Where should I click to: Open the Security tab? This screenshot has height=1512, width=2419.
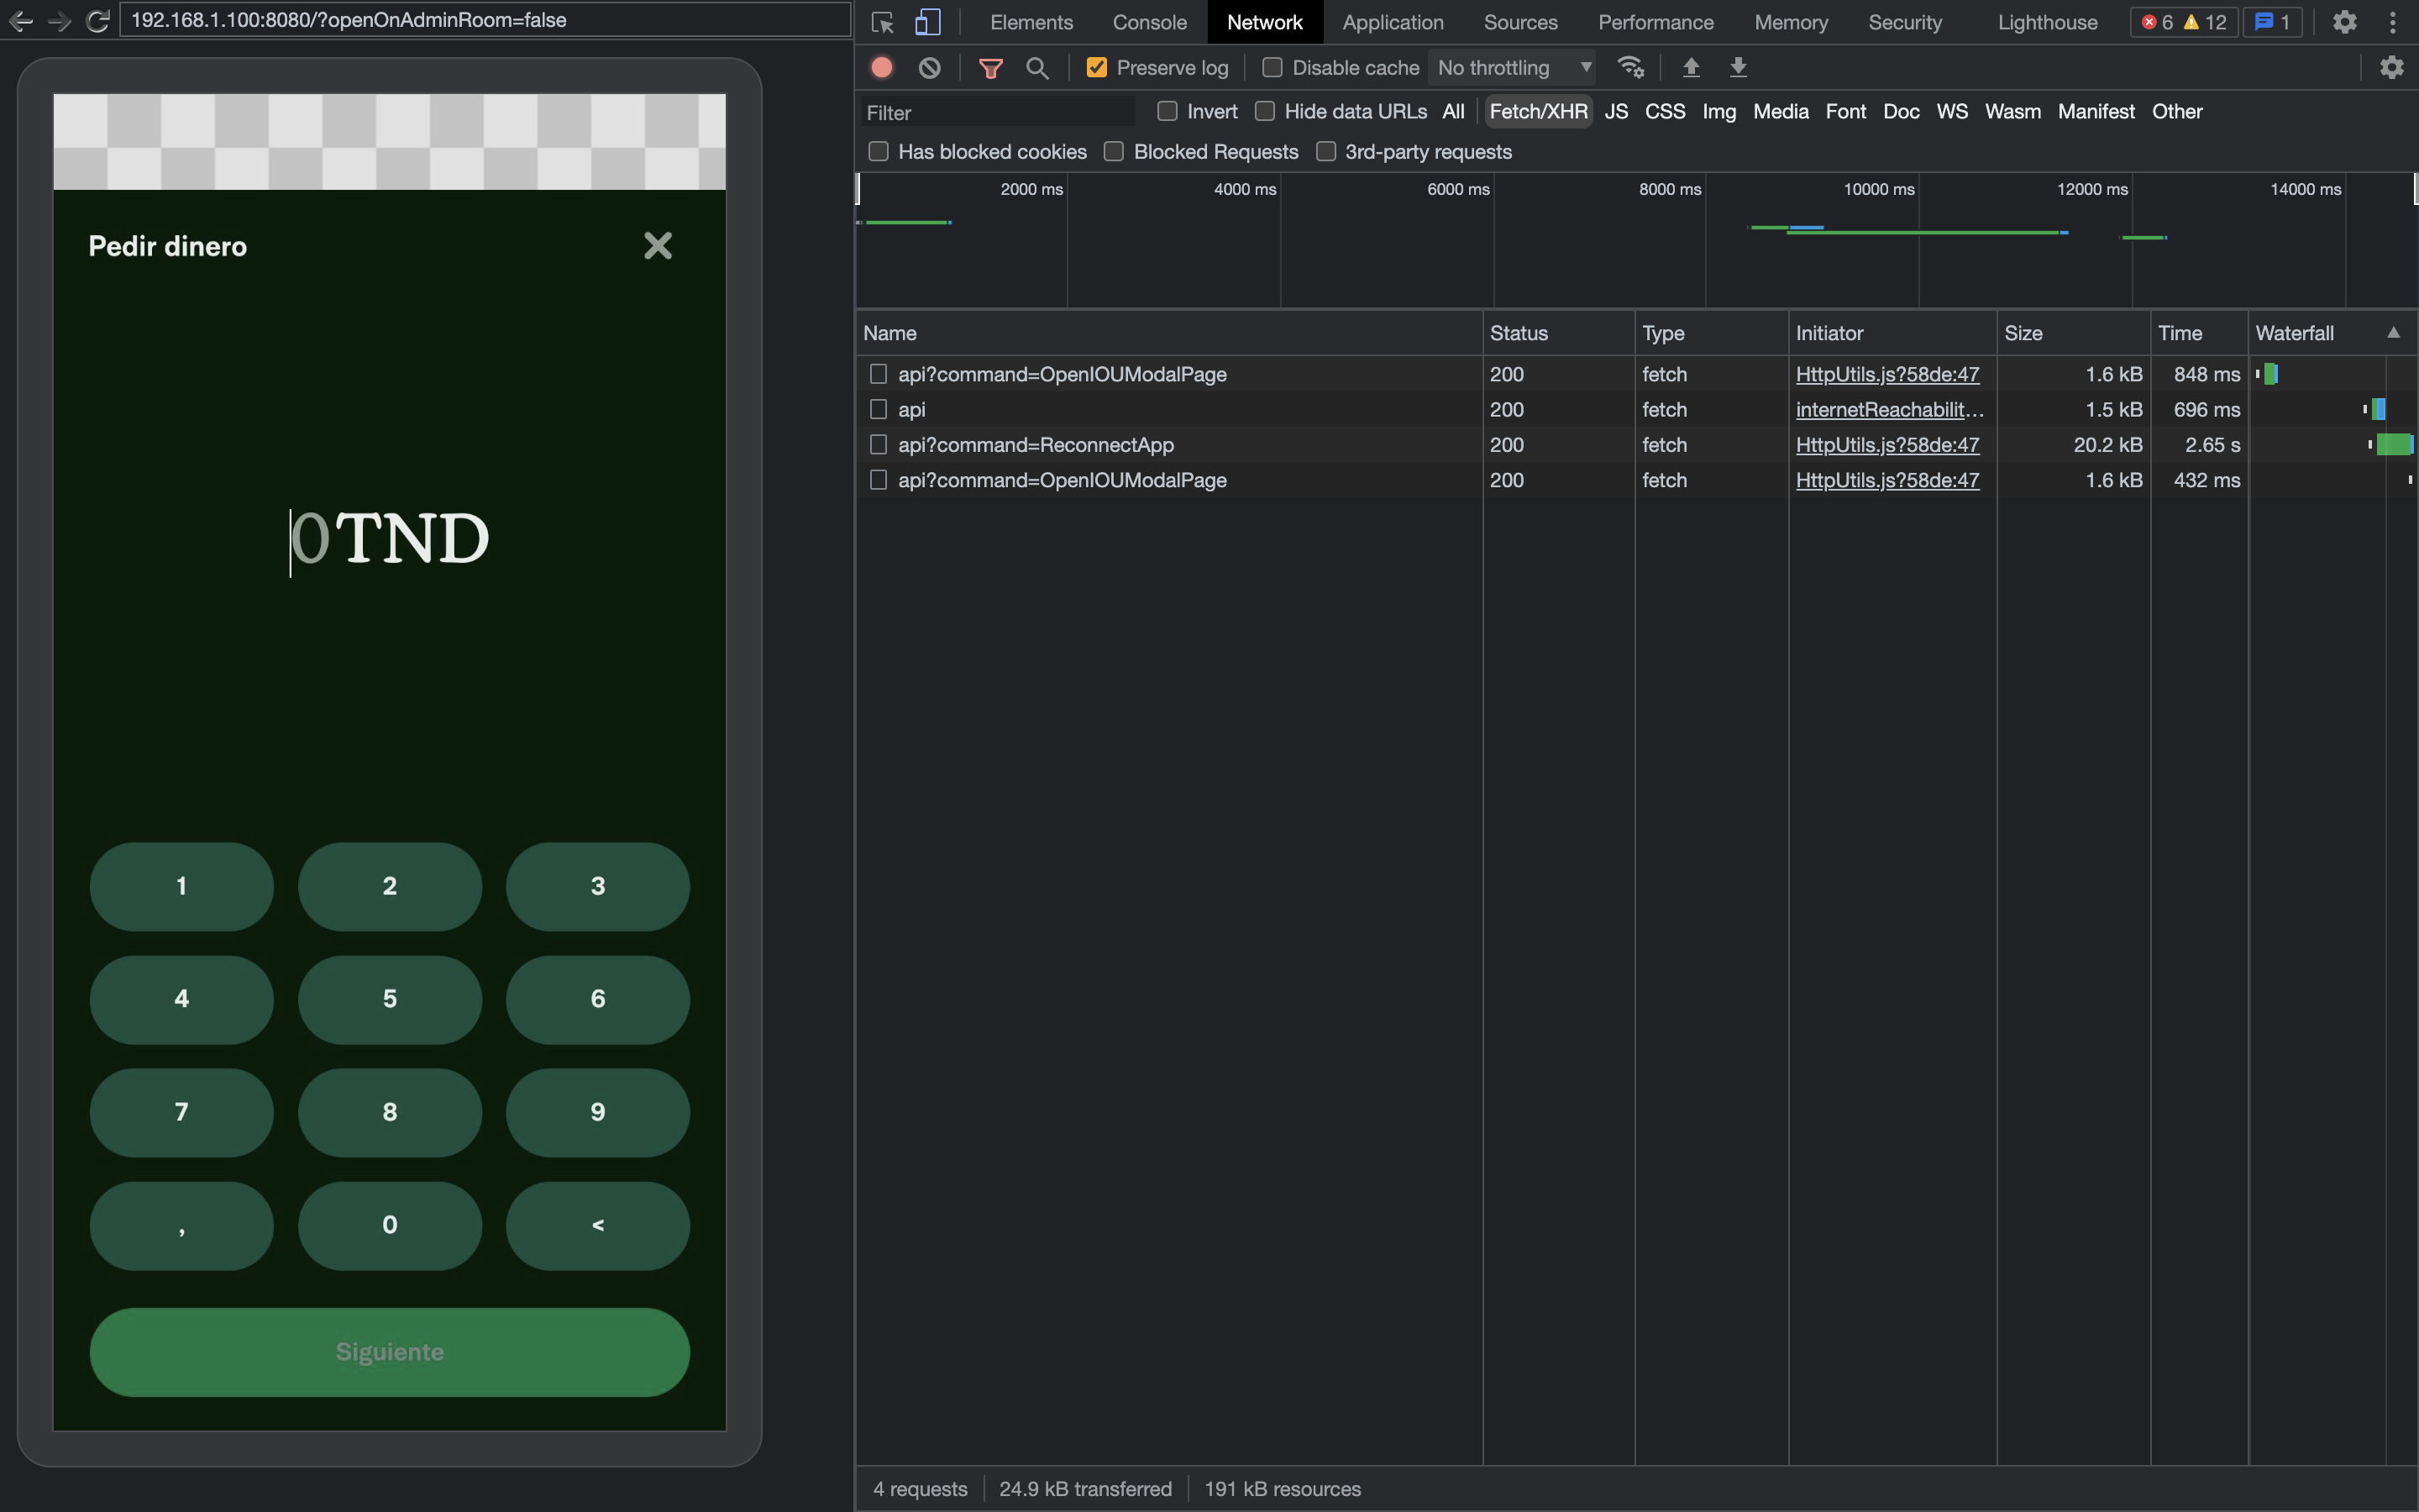tap(1904, 22)
